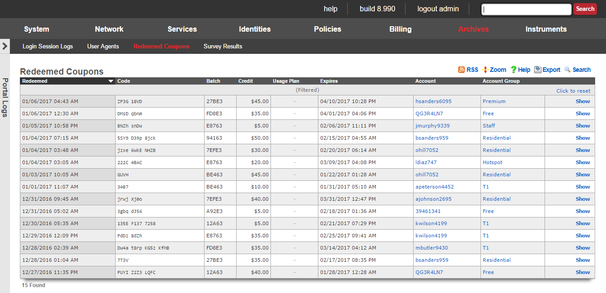
Task: Switch to Survey Results tab
Action: pyautogui.click(x=223, y=46)
